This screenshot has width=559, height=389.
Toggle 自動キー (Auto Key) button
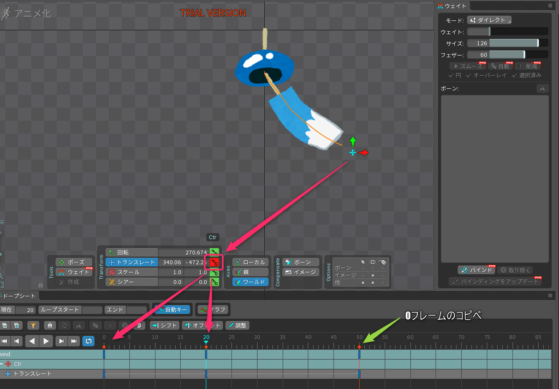(173, 309)
